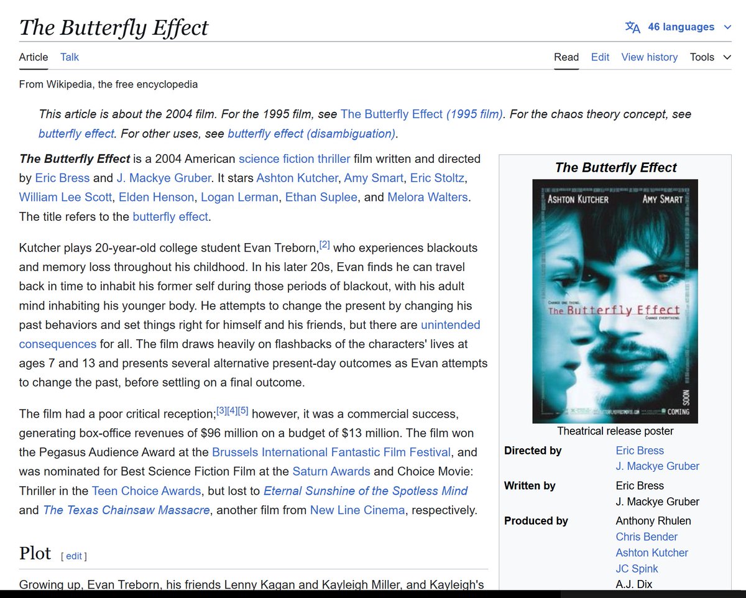Open the Ashton Kutcher link in intro
746x598 pixels.
pyautogui.click(x=297, y=178)
